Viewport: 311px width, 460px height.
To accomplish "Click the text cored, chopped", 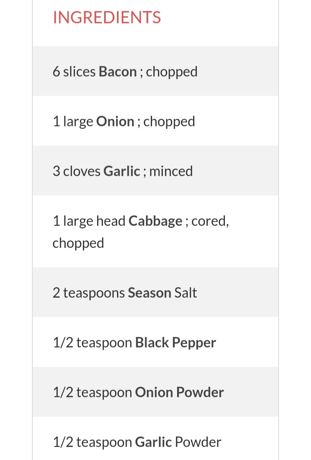I will [140, 232].
